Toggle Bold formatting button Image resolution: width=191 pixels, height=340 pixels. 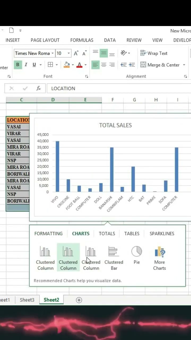pyautogui.click(x=18, y=65)
